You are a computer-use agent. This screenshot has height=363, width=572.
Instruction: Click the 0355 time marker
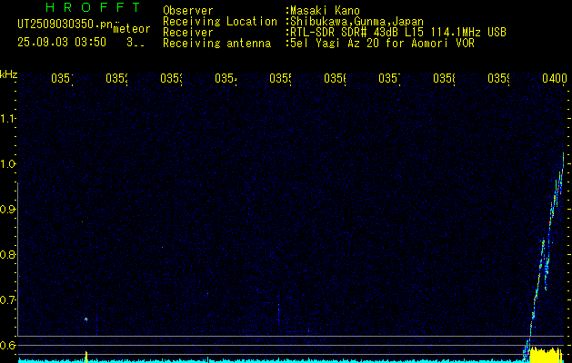tap(280, 78)
